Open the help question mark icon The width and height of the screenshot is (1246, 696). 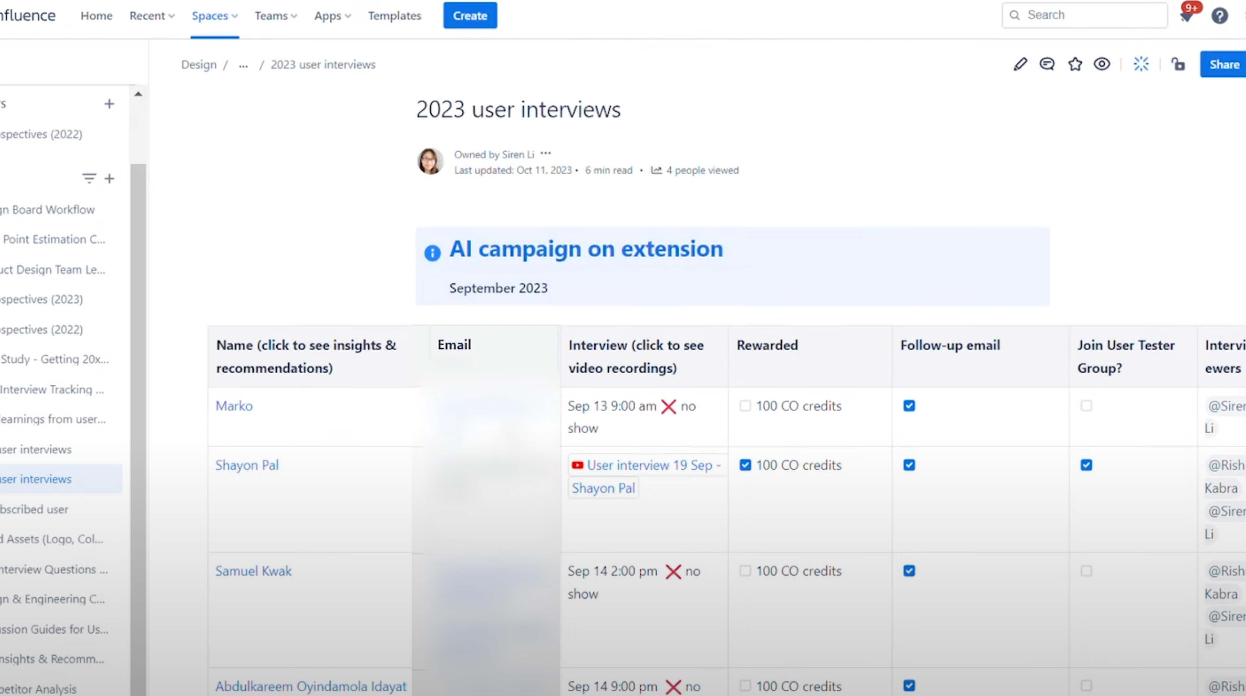coord(1219,16)
